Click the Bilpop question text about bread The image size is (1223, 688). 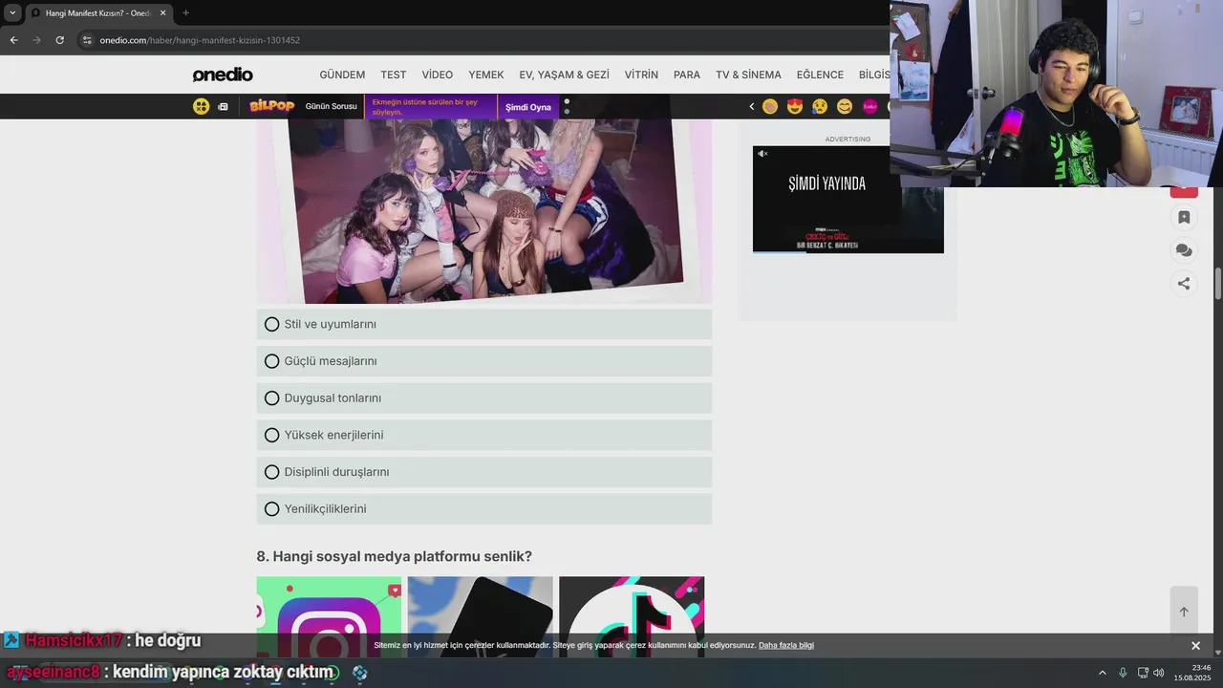pyautogui.click(x=425, y=107)
